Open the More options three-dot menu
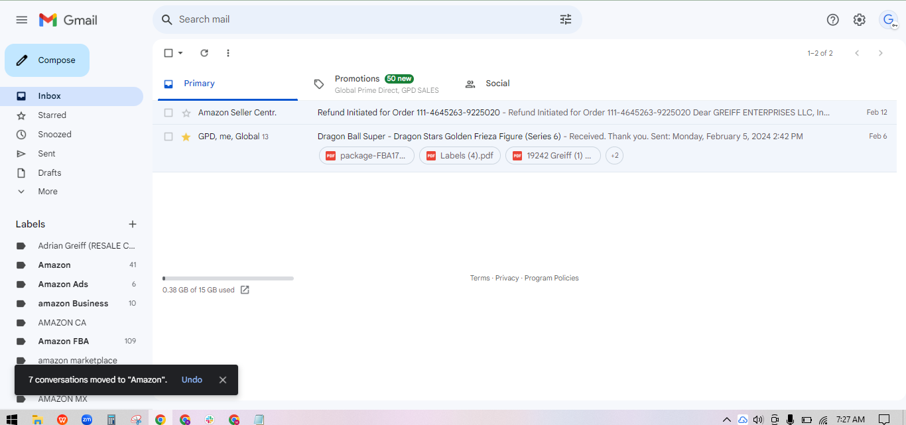Viewport: 906px width, 425px height. [228, 53]
